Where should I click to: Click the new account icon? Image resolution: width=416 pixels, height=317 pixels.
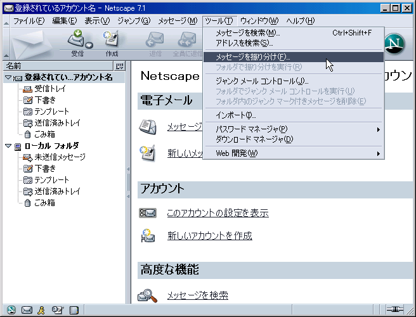point(148,236)
